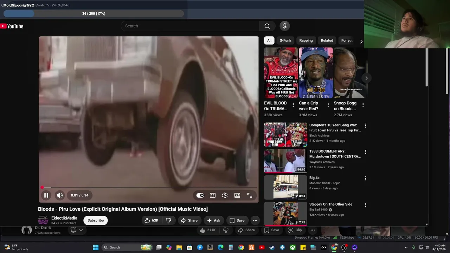Viewport: 450px width, 253px height.
Task: Switch to OBS Studio in taskbar
Action: pyautogui.click(x=344, y=247)
